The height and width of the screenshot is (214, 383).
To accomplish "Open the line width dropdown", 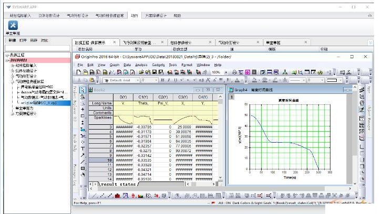I will point(322,80).
